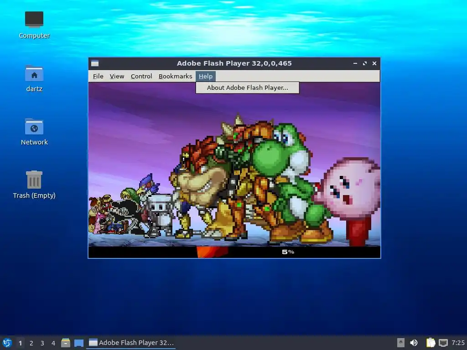
Task: Open the network tray icon
Action: pyautogui.click(x=443, y=343)
